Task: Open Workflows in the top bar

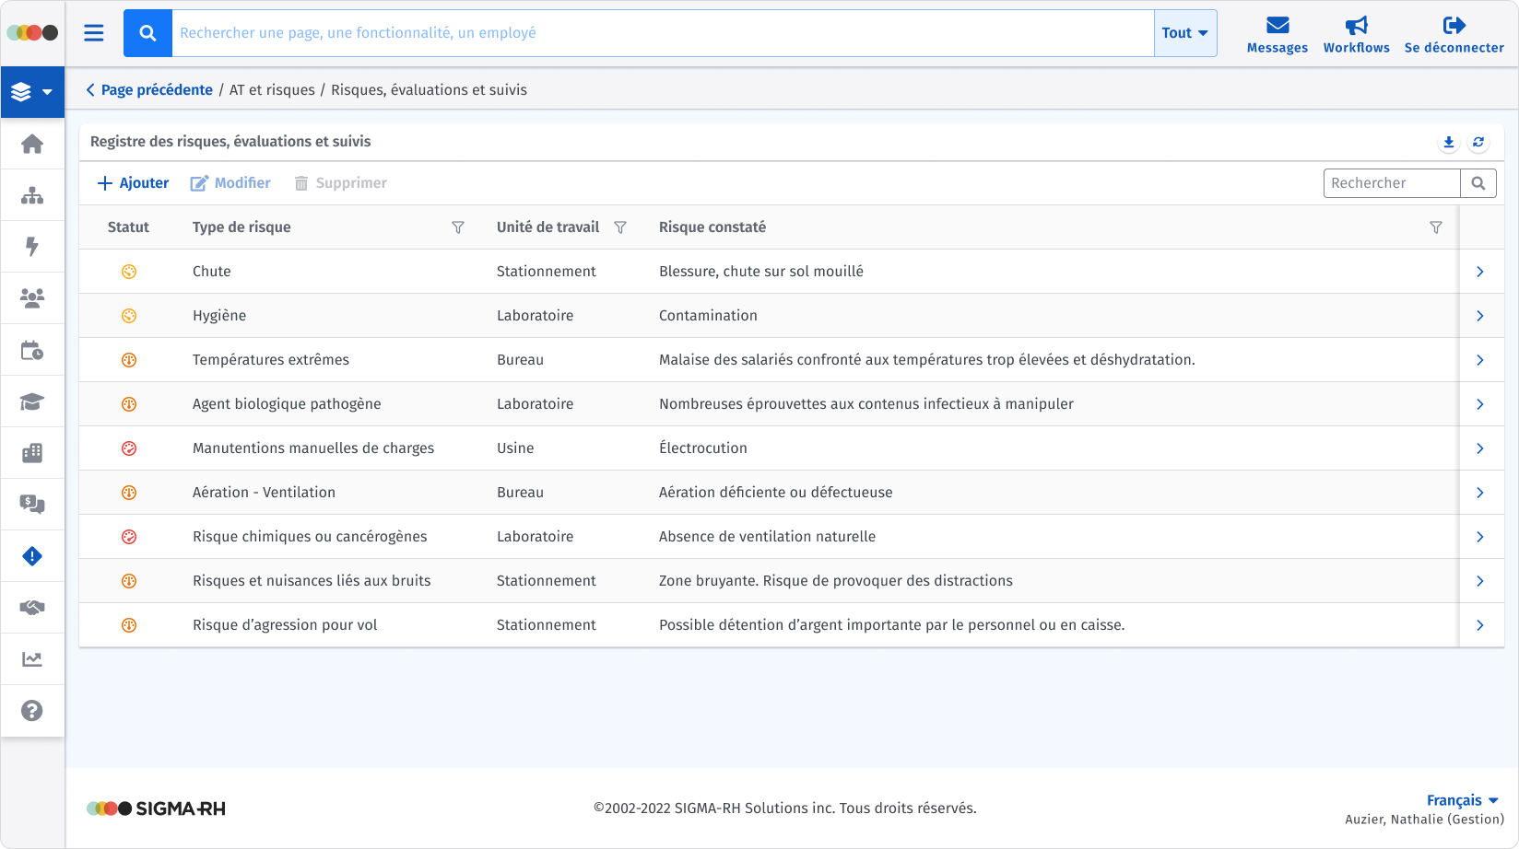Action: pyautogui.click(x=1356, y=35)
